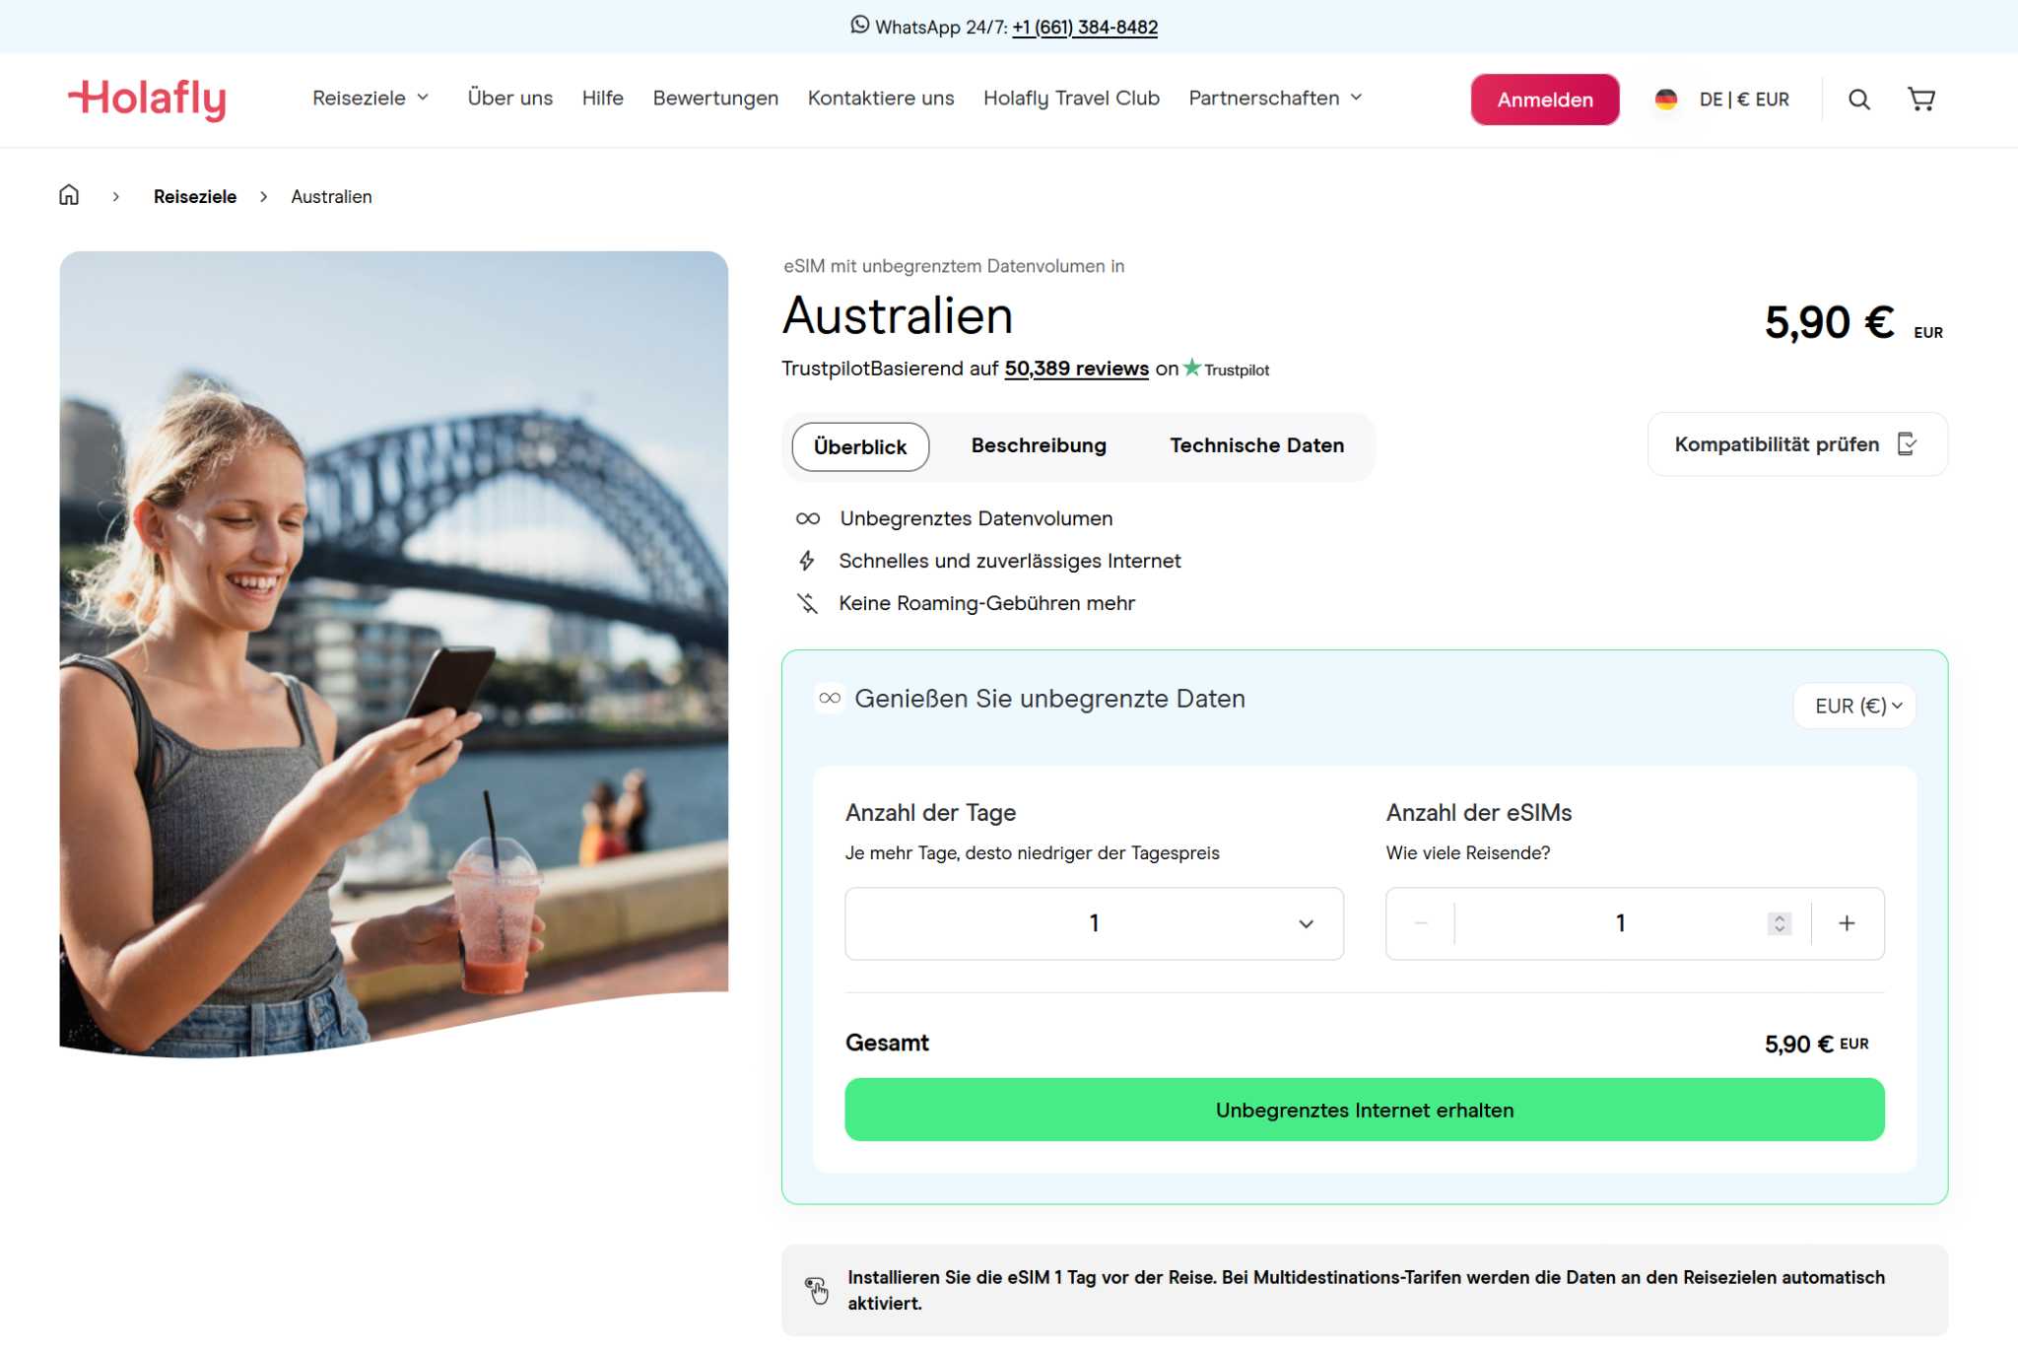Switch to the Technische Daten tab

[x=1256, y=445]
